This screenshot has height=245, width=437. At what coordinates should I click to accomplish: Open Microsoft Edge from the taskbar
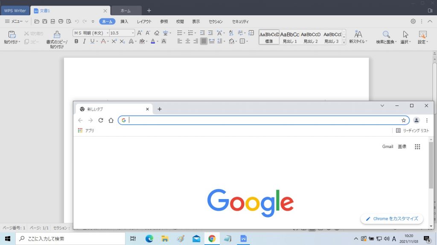point(149,239)
